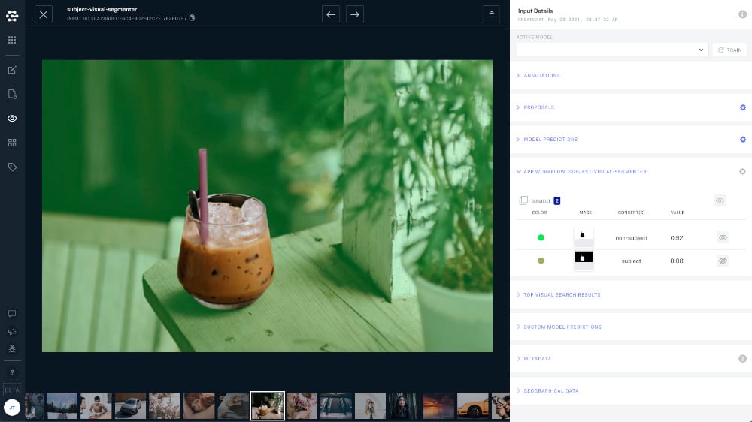Click the Train button
752x422 pixels.
[729, 50]
